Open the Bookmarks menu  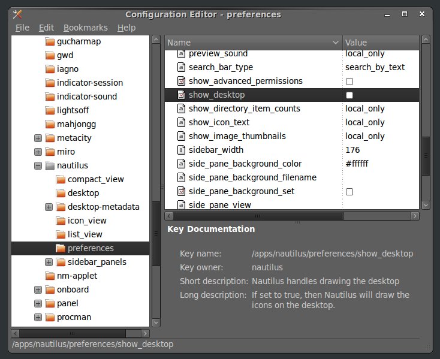(x=86, y=28)
